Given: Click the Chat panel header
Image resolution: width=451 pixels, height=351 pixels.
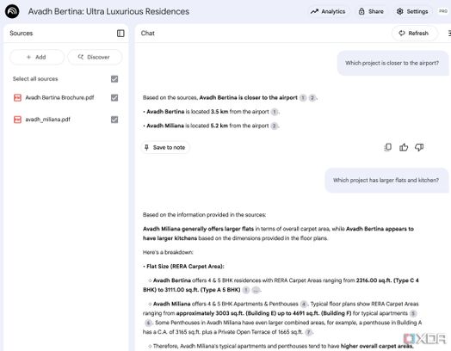Looking at the screenshot, I should point(147,34).
